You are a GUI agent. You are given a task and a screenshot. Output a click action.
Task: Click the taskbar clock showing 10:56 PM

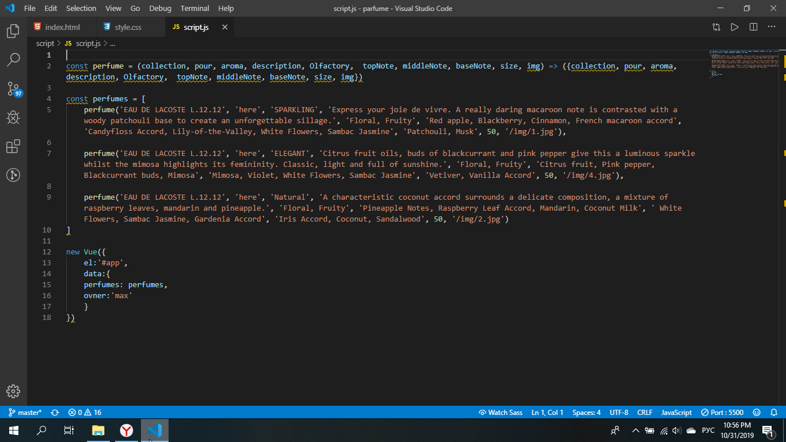pyautogui.click(x=737, y=430)
